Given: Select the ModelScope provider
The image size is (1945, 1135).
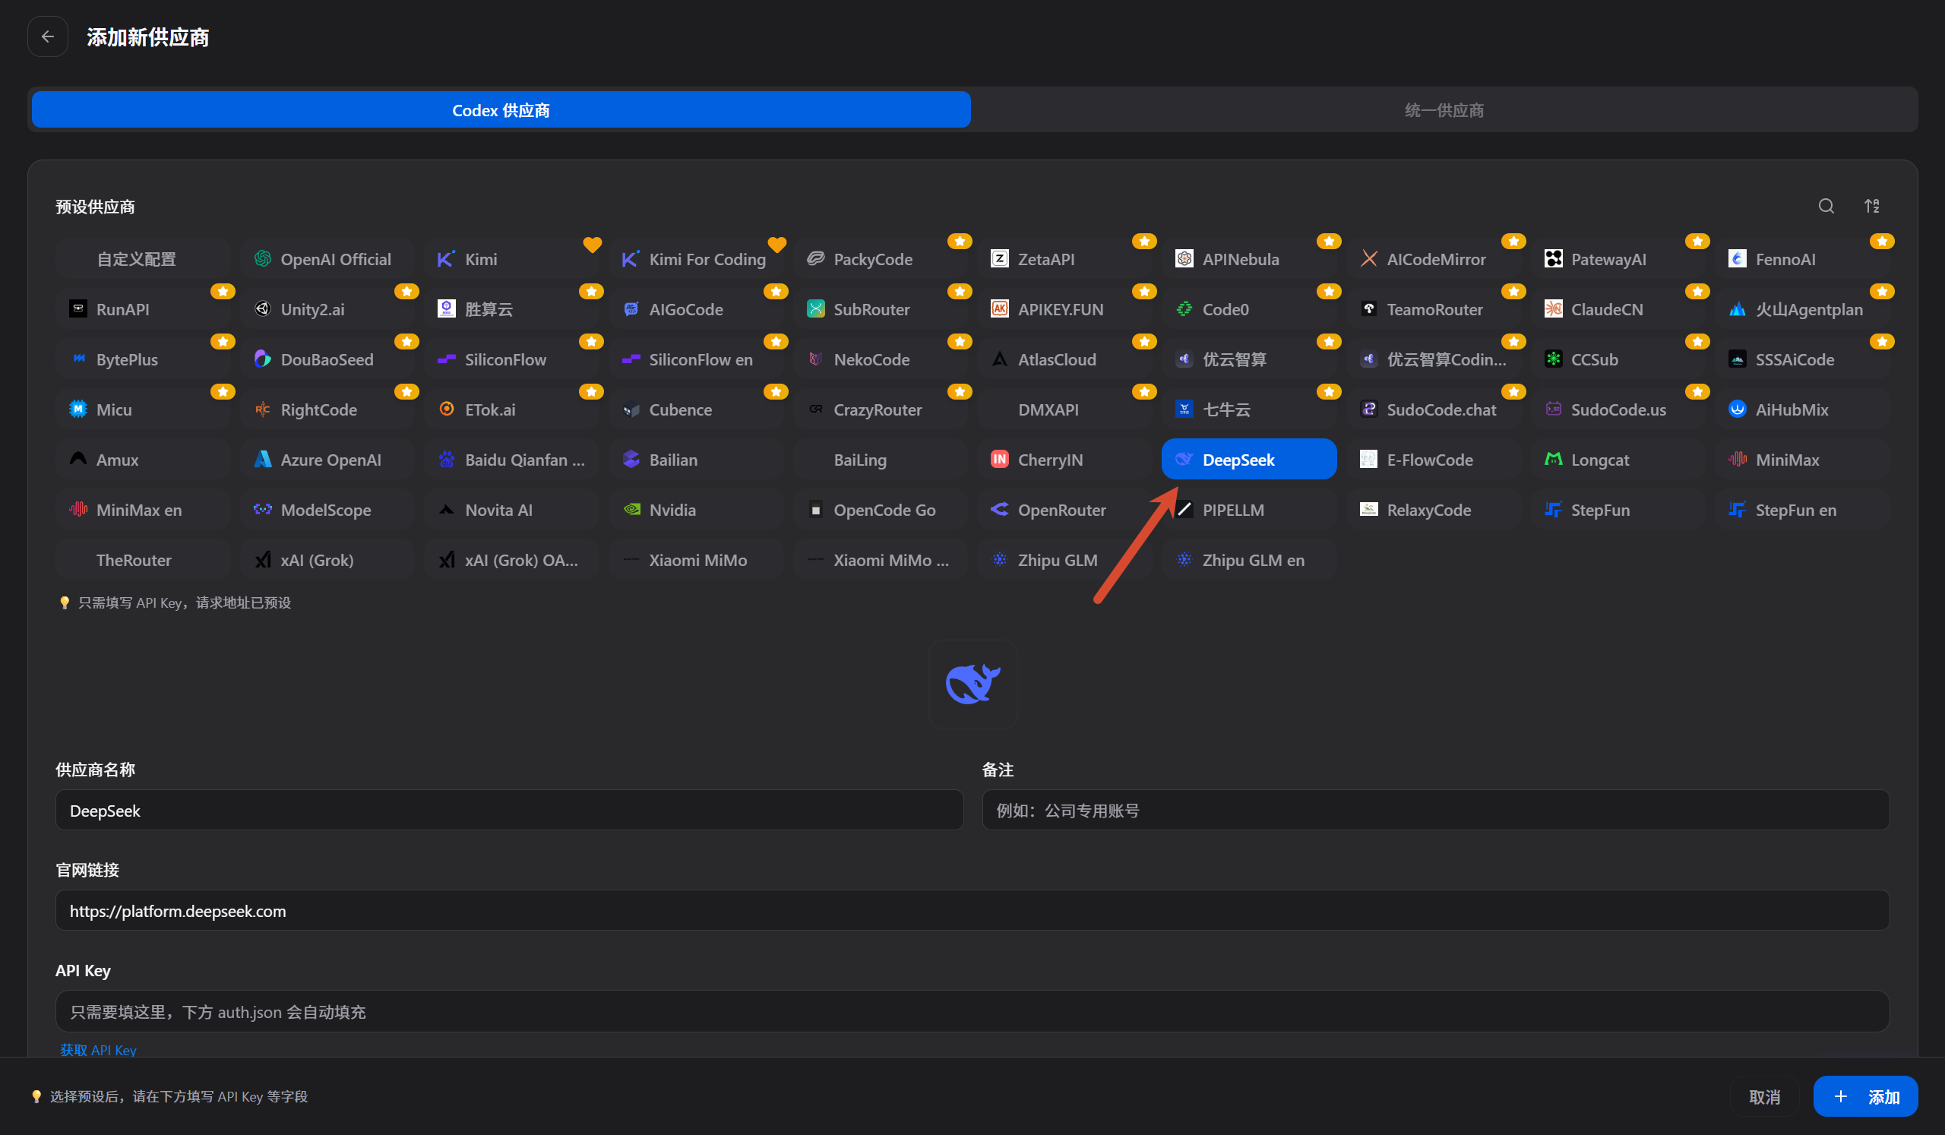Looking at the screenshot, I should pos(327,510).
